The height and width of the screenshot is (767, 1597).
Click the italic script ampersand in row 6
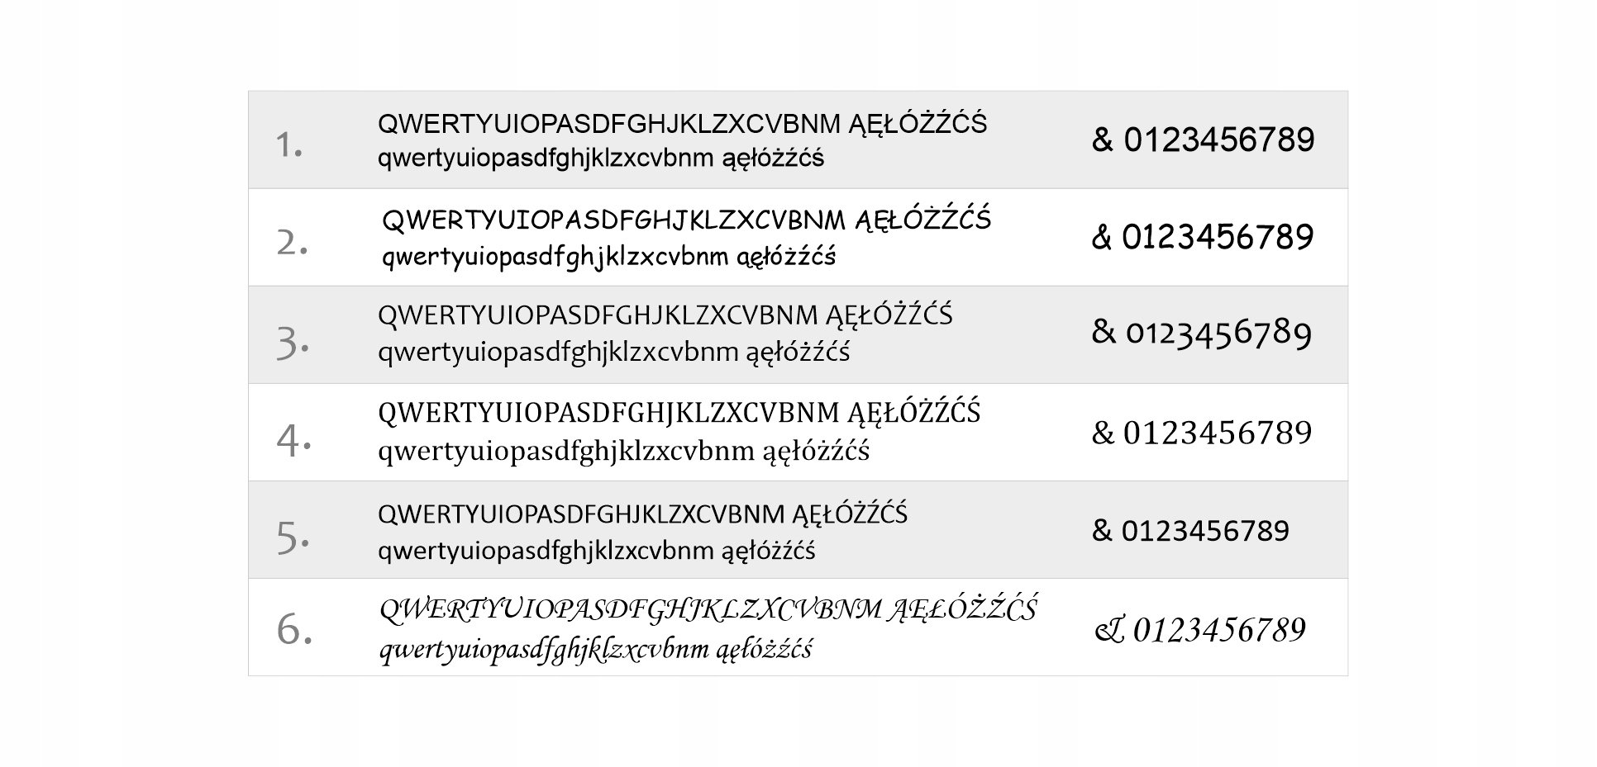coord(1108,631)
